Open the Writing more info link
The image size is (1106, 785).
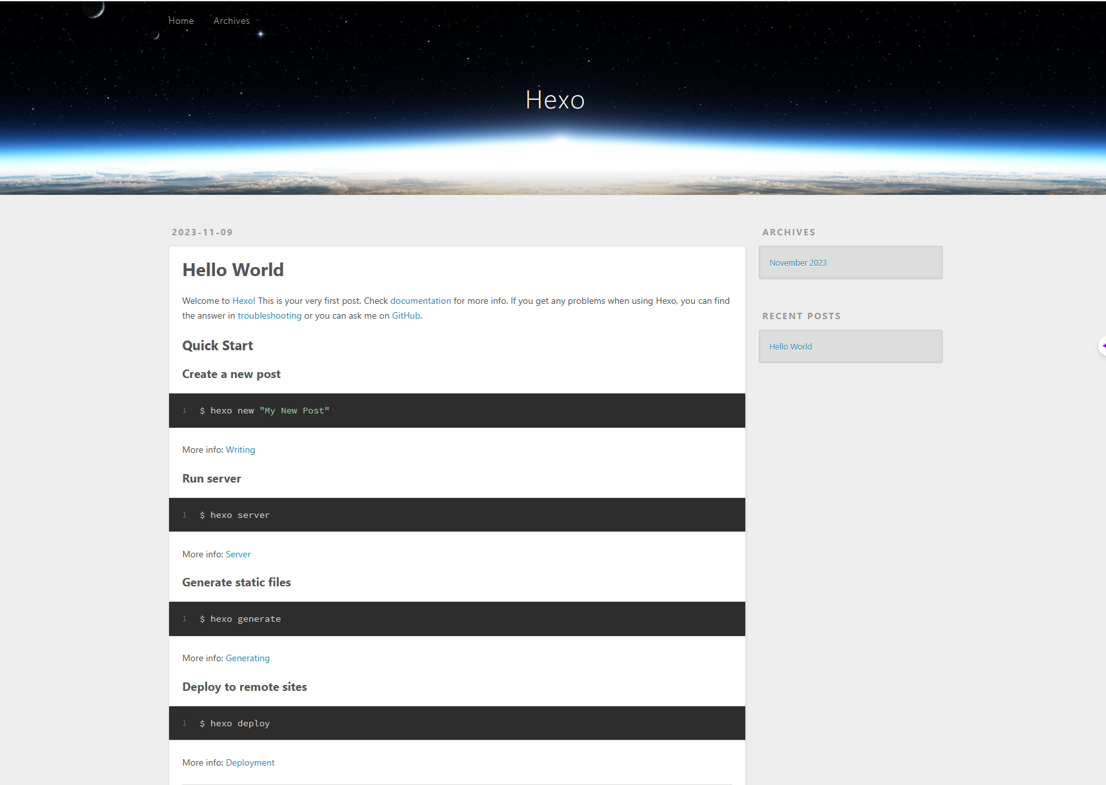pyautogui.click(x=241, y=450)
